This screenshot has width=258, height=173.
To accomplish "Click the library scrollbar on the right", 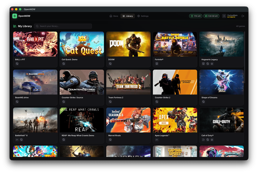I will [245, 57].
